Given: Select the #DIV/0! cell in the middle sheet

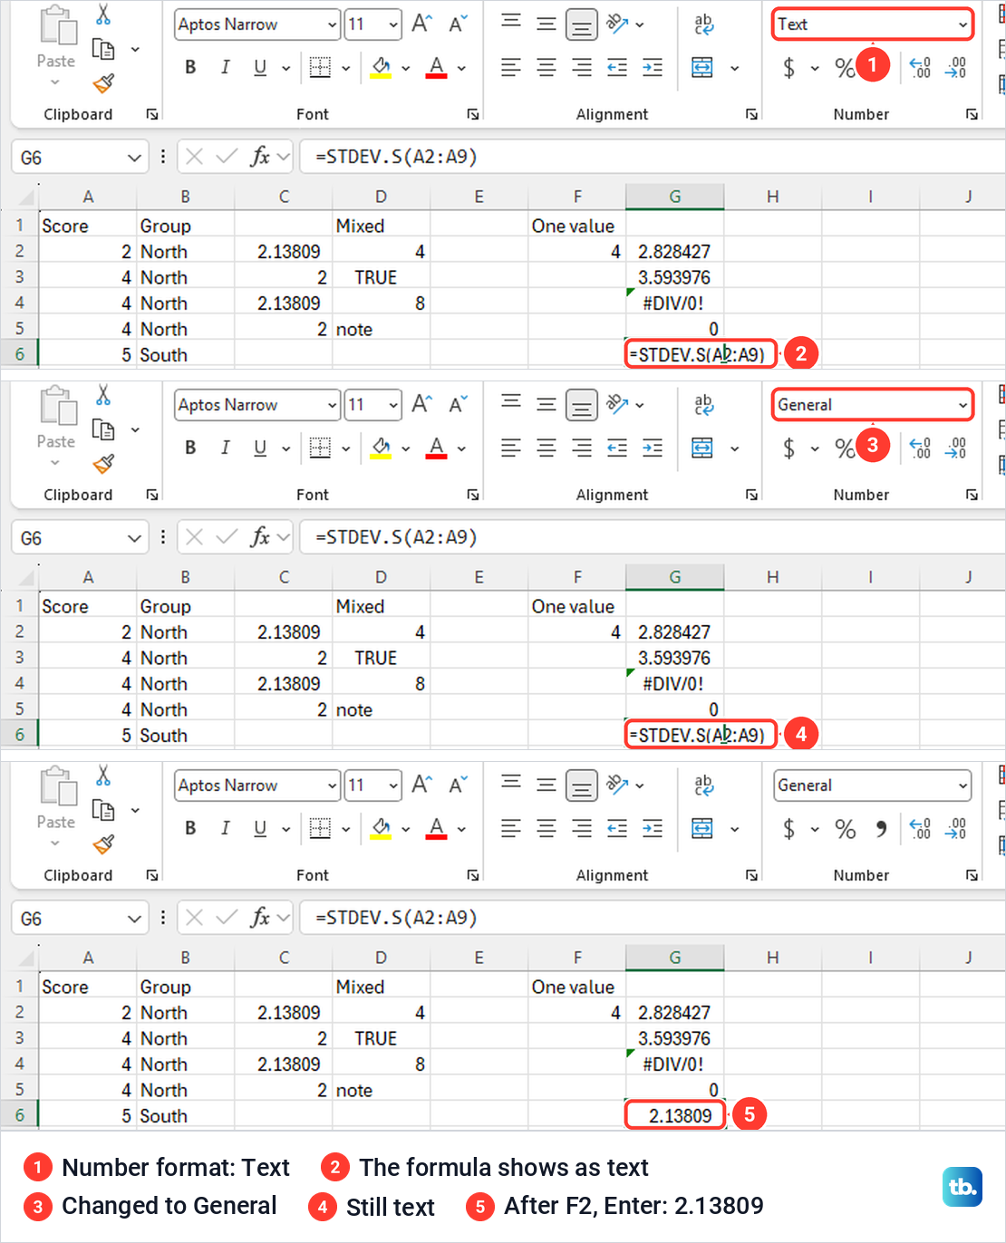Looking at the screenshot, I should pos(674,683).
